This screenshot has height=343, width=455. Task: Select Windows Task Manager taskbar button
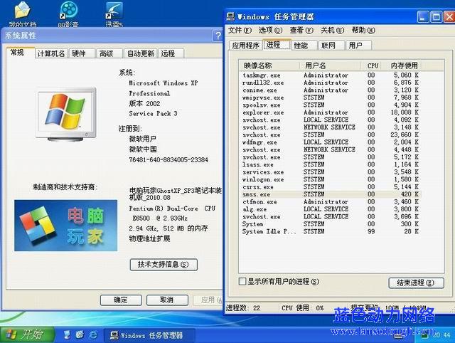point(149,335)
